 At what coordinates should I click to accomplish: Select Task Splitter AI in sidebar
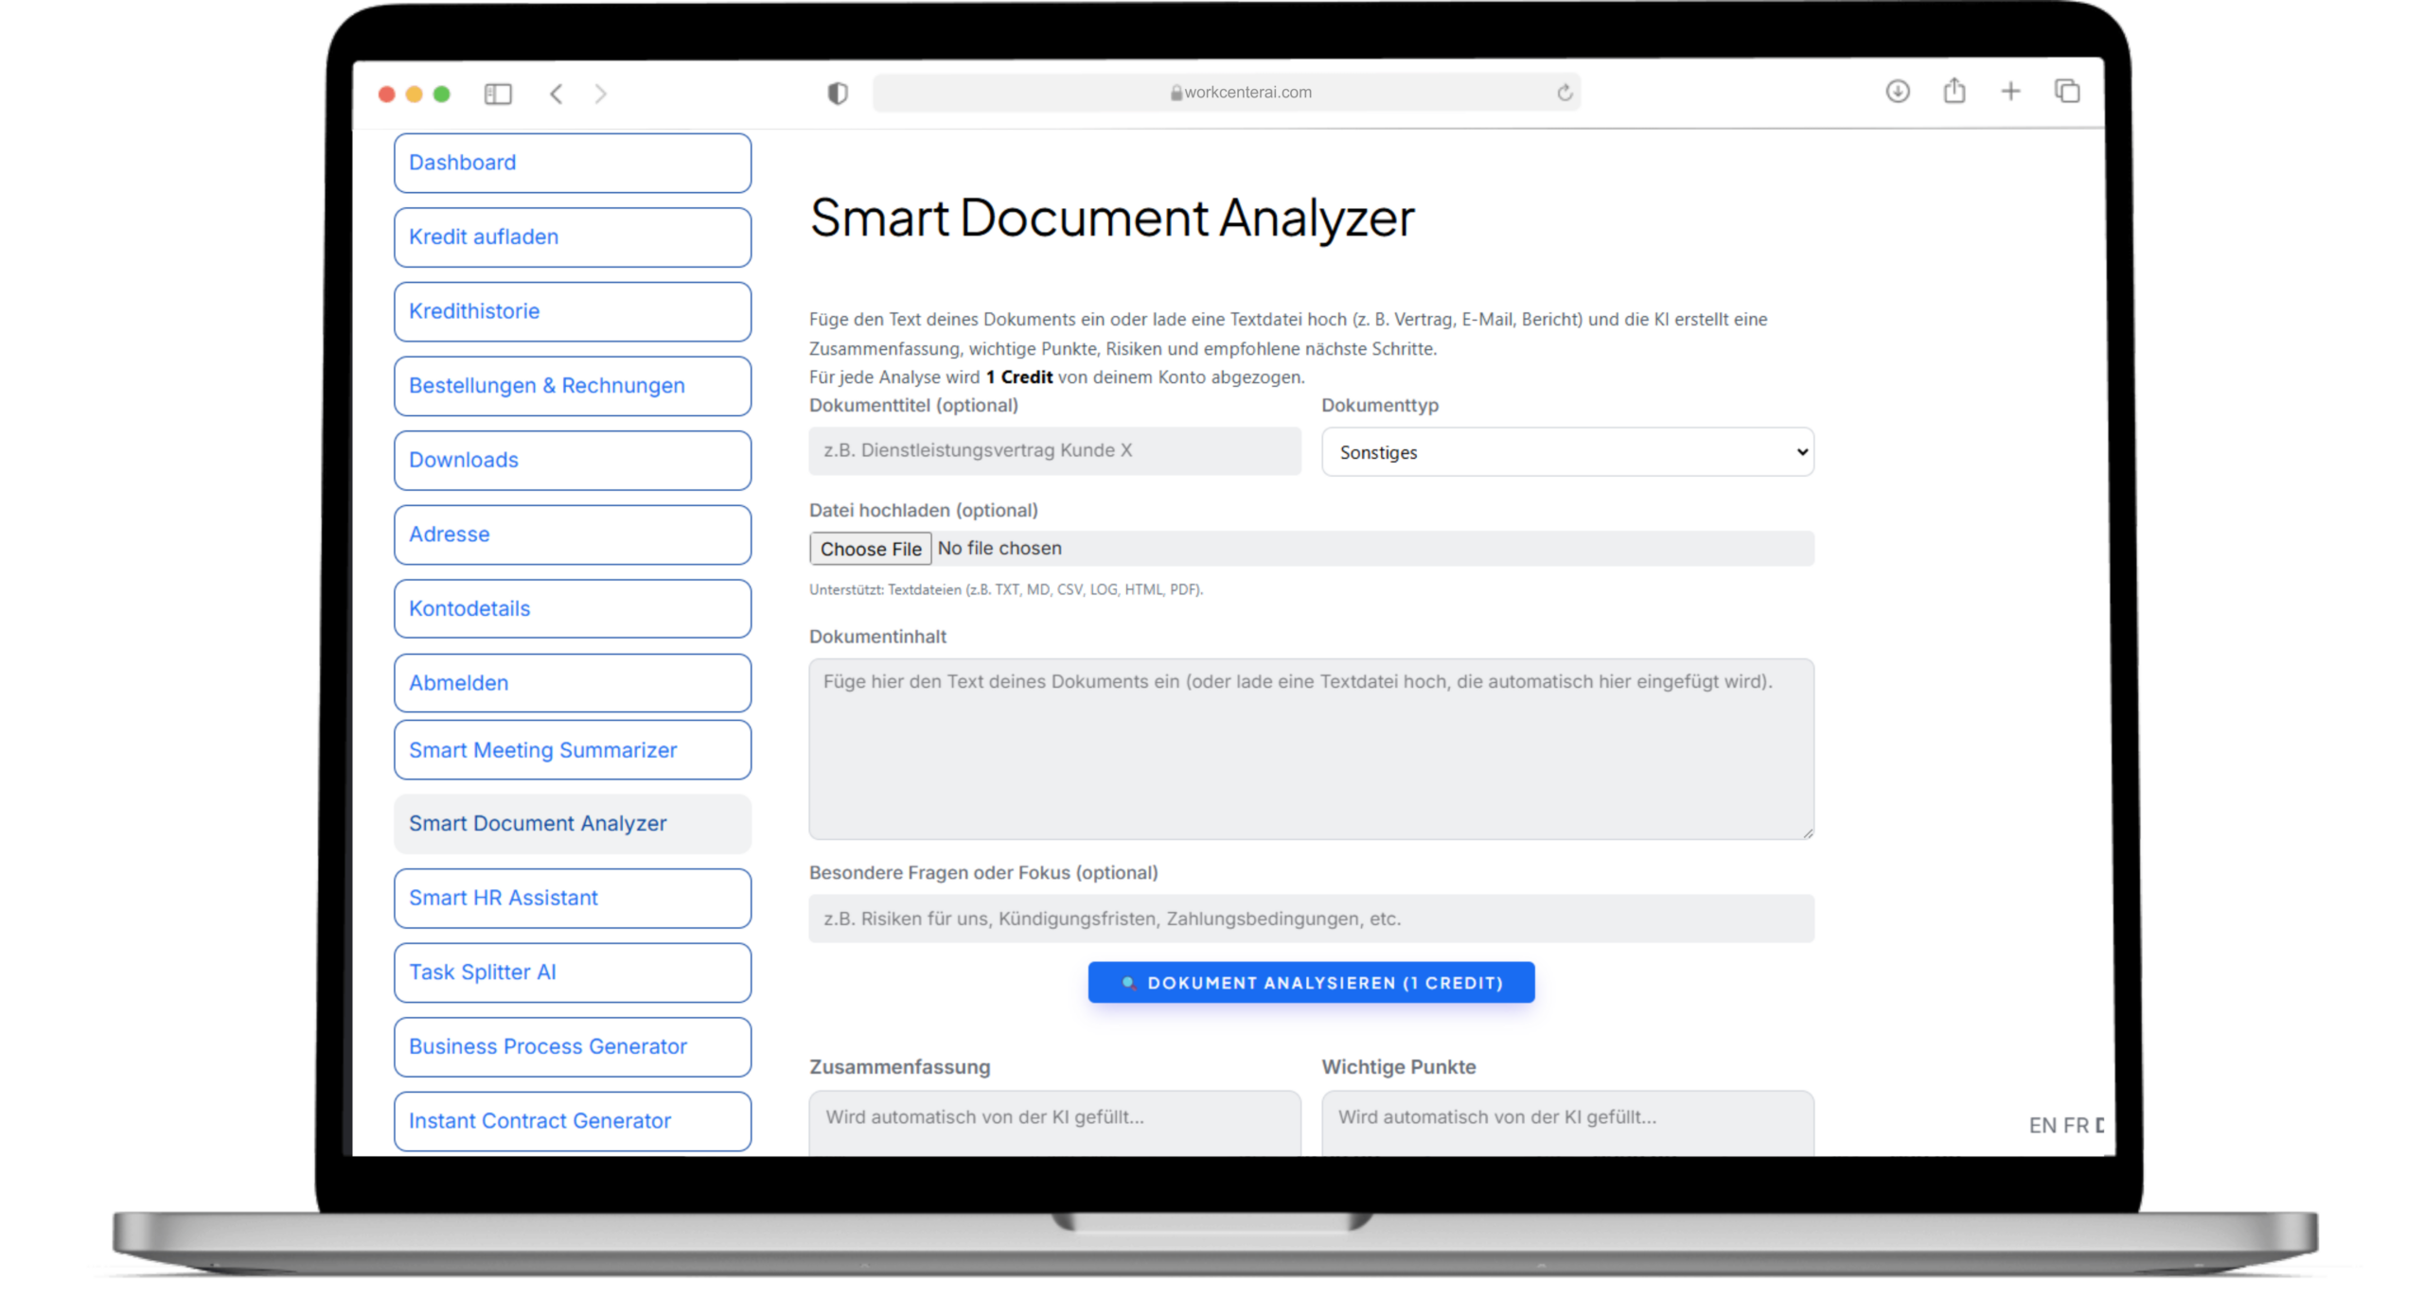pos(572,972)
